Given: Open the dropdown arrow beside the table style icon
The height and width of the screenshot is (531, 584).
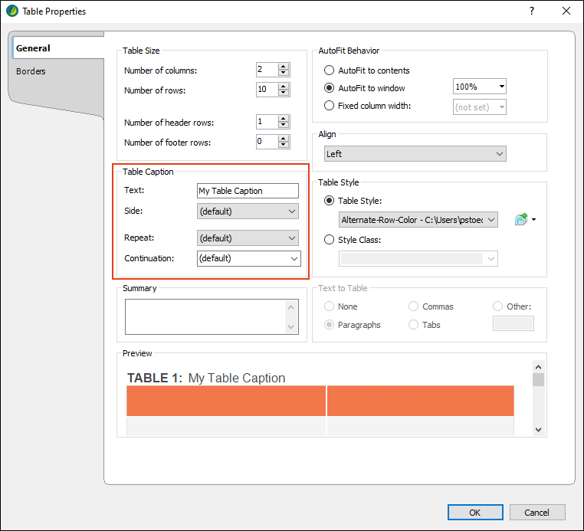Looking at the screenshot, I should 533,219.
